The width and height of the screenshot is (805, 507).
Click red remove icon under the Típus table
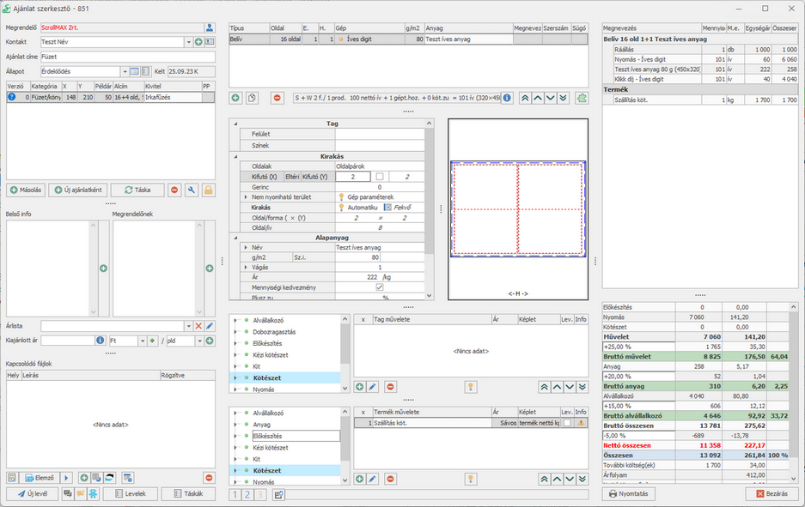(x=277, y=98)
